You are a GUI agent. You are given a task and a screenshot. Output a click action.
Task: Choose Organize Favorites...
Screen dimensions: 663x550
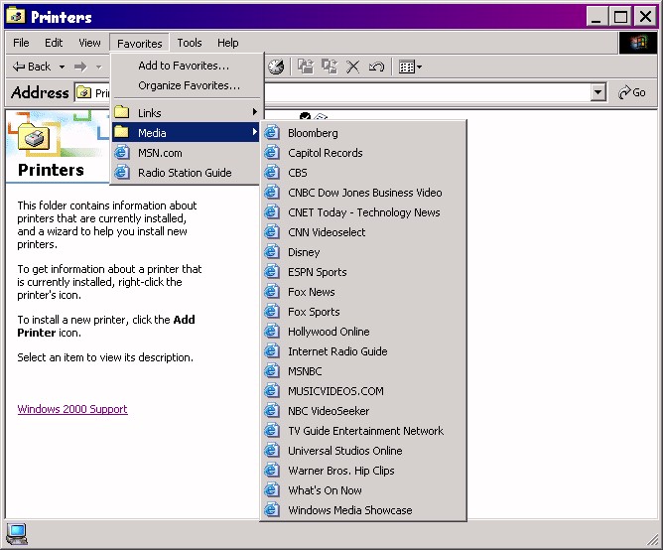pos(186,85)
